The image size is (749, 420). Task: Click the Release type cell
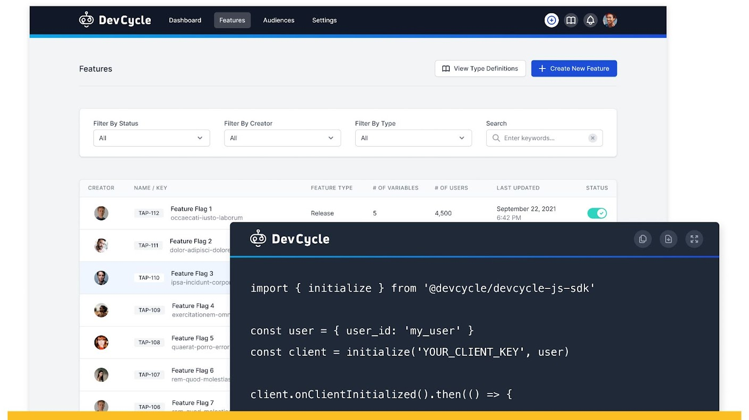point(322,213)
